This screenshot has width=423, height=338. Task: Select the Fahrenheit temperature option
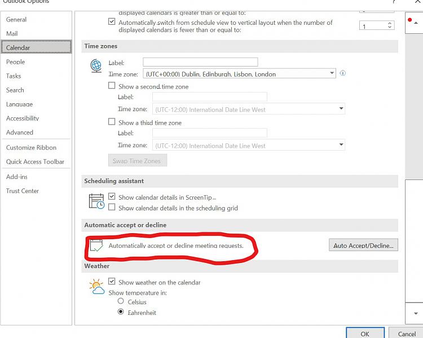(121, 312)
